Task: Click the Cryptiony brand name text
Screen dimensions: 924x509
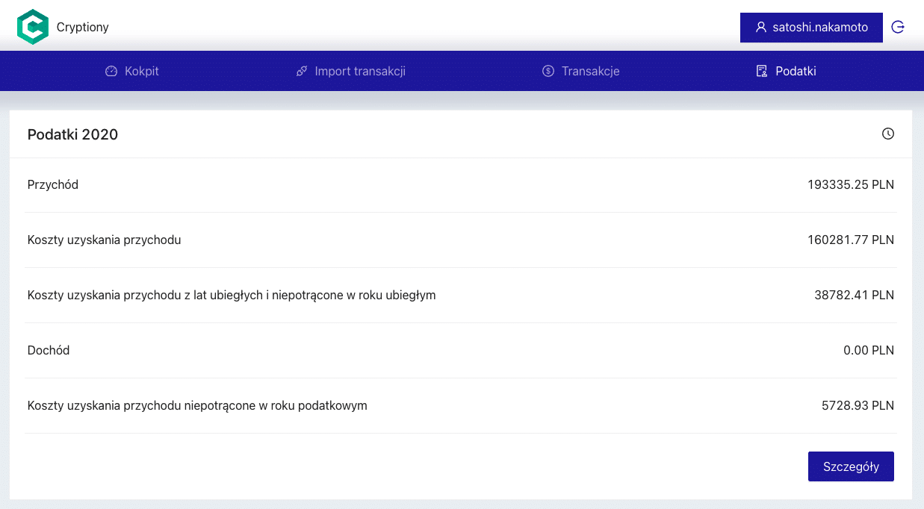Action: point(83,28)
